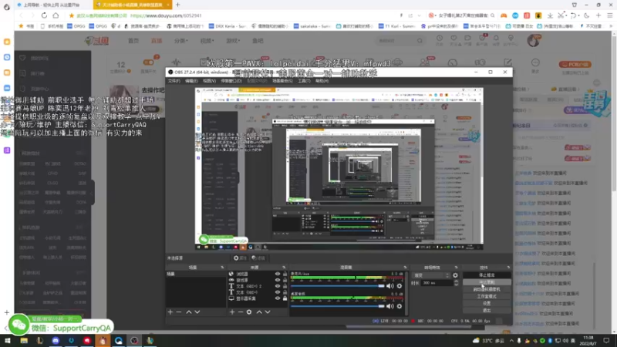This screenshot has height=347, width=617.
Task: Open OBS Studio from the Windows taskbar
Action: click(x=134, y=341)
